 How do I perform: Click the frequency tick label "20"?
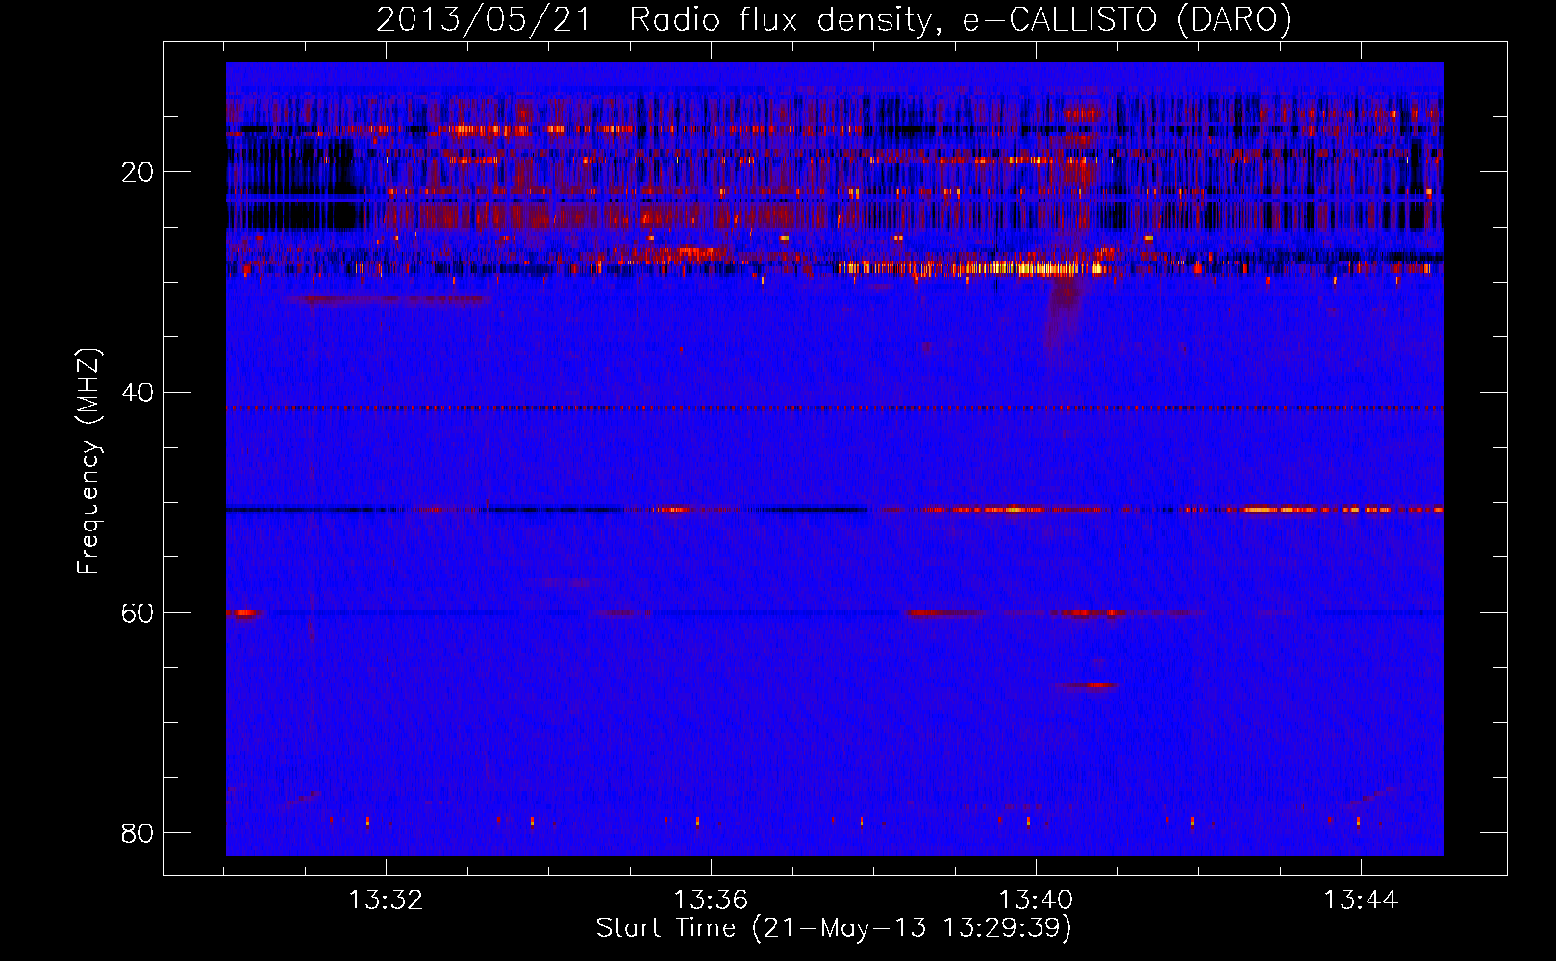tap(138, 172)
